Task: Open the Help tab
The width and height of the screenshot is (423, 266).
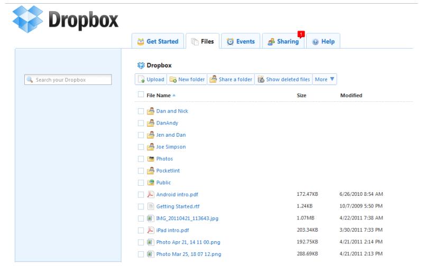Action: coord(323,41)
